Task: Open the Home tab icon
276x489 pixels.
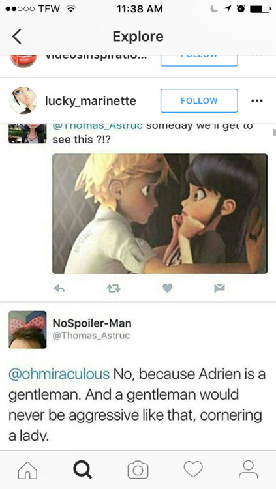Action: click(x=27, y=469)
